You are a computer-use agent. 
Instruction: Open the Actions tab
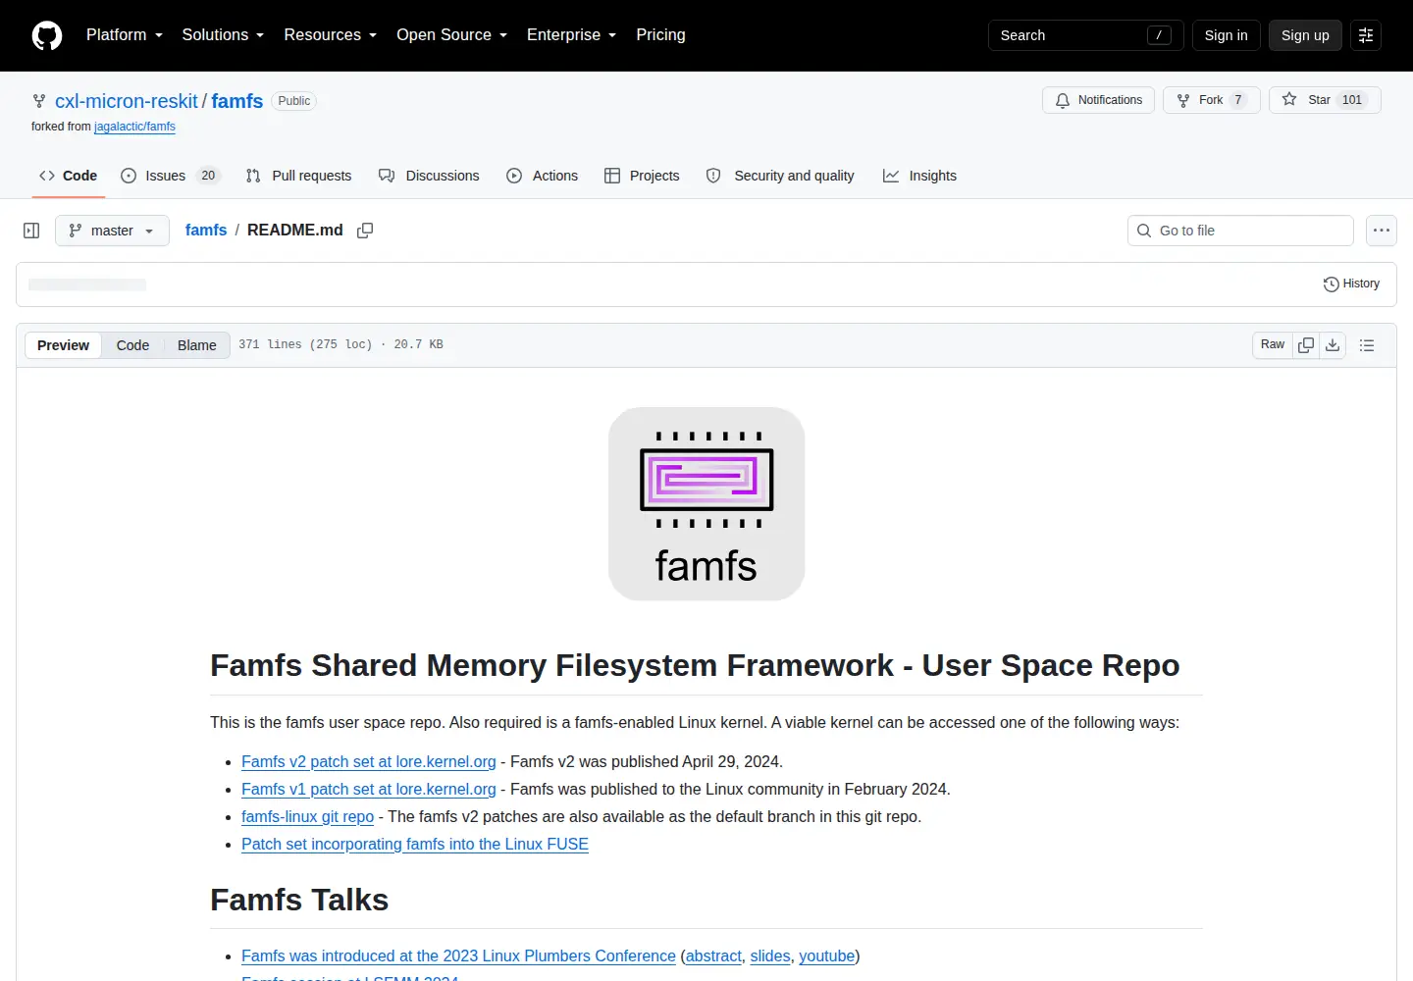(x=542, y=176)
